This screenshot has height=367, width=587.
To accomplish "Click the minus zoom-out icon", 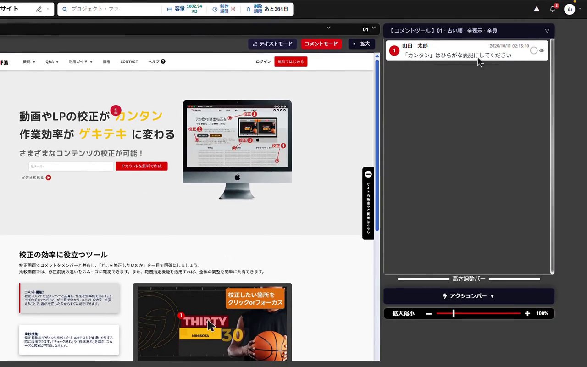I will point(429,314).
